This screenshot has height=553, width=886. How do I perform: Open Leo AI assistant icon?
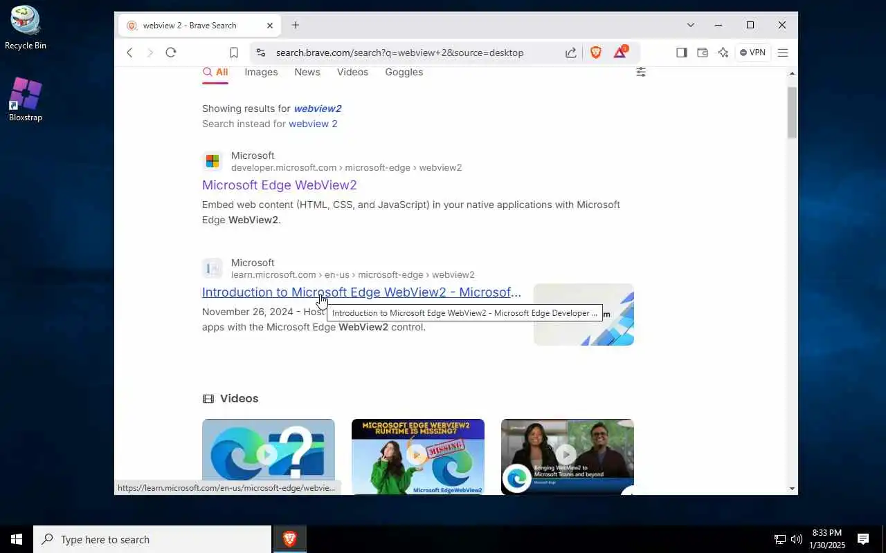(x=723, y=53)
